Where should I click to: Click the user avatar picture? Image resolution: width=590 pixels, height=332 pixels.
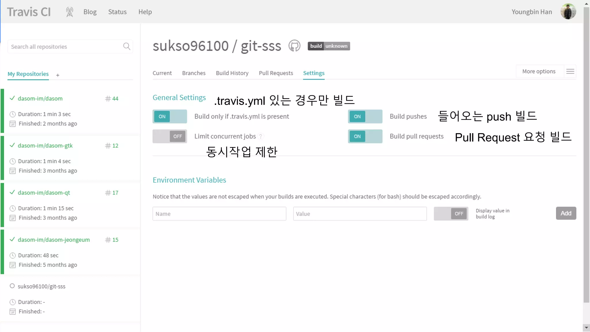click(x=568, y=12)
